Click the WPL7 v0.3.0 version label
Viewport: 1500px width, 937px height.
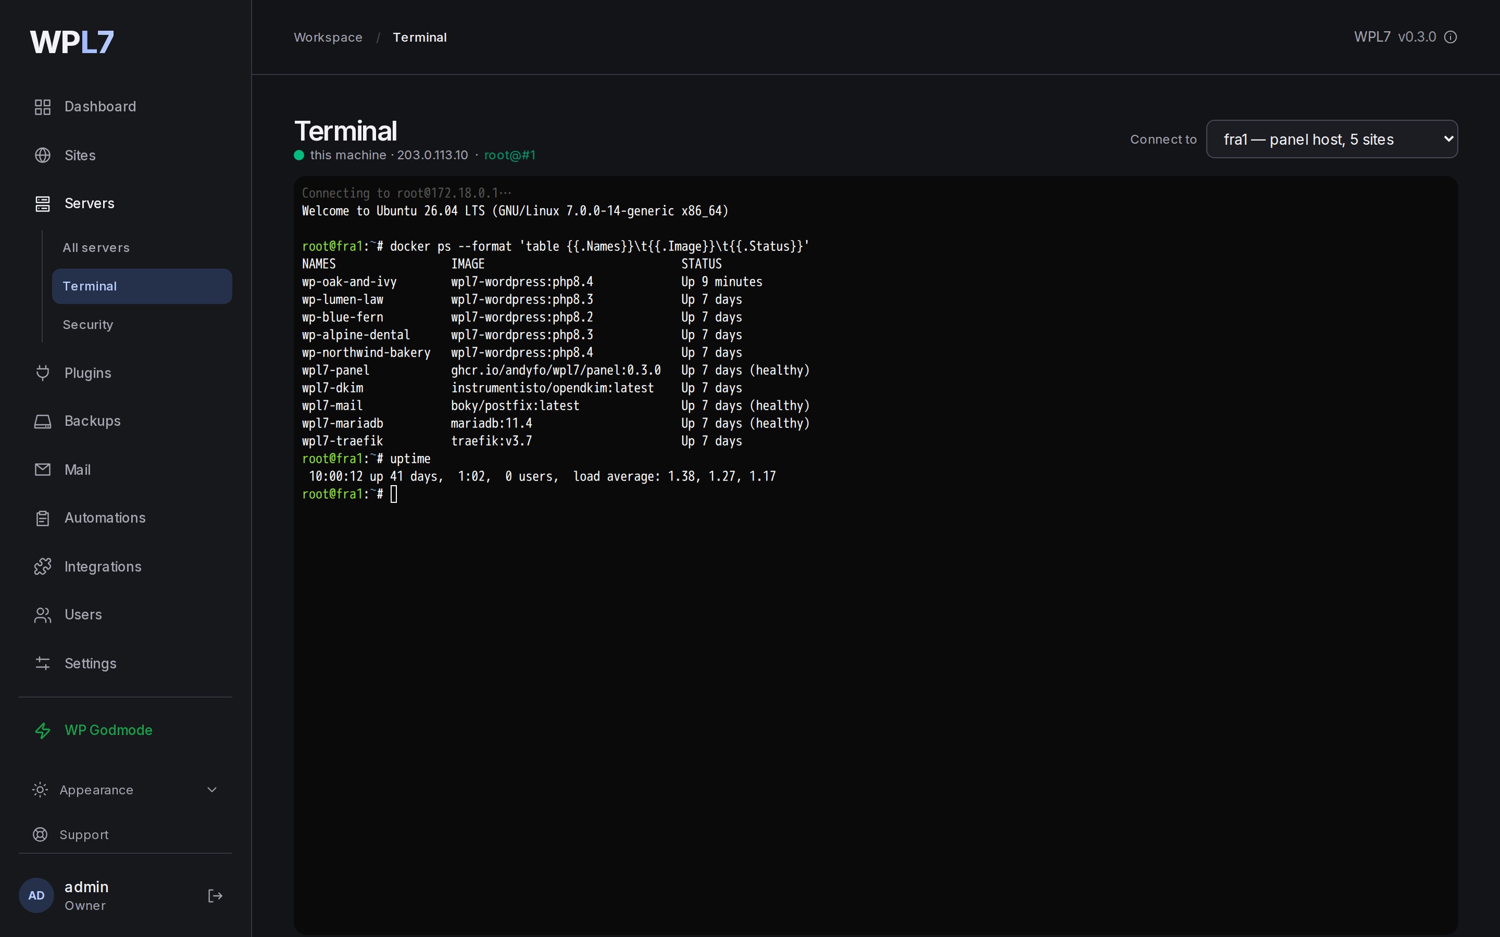click(1395, 36)
